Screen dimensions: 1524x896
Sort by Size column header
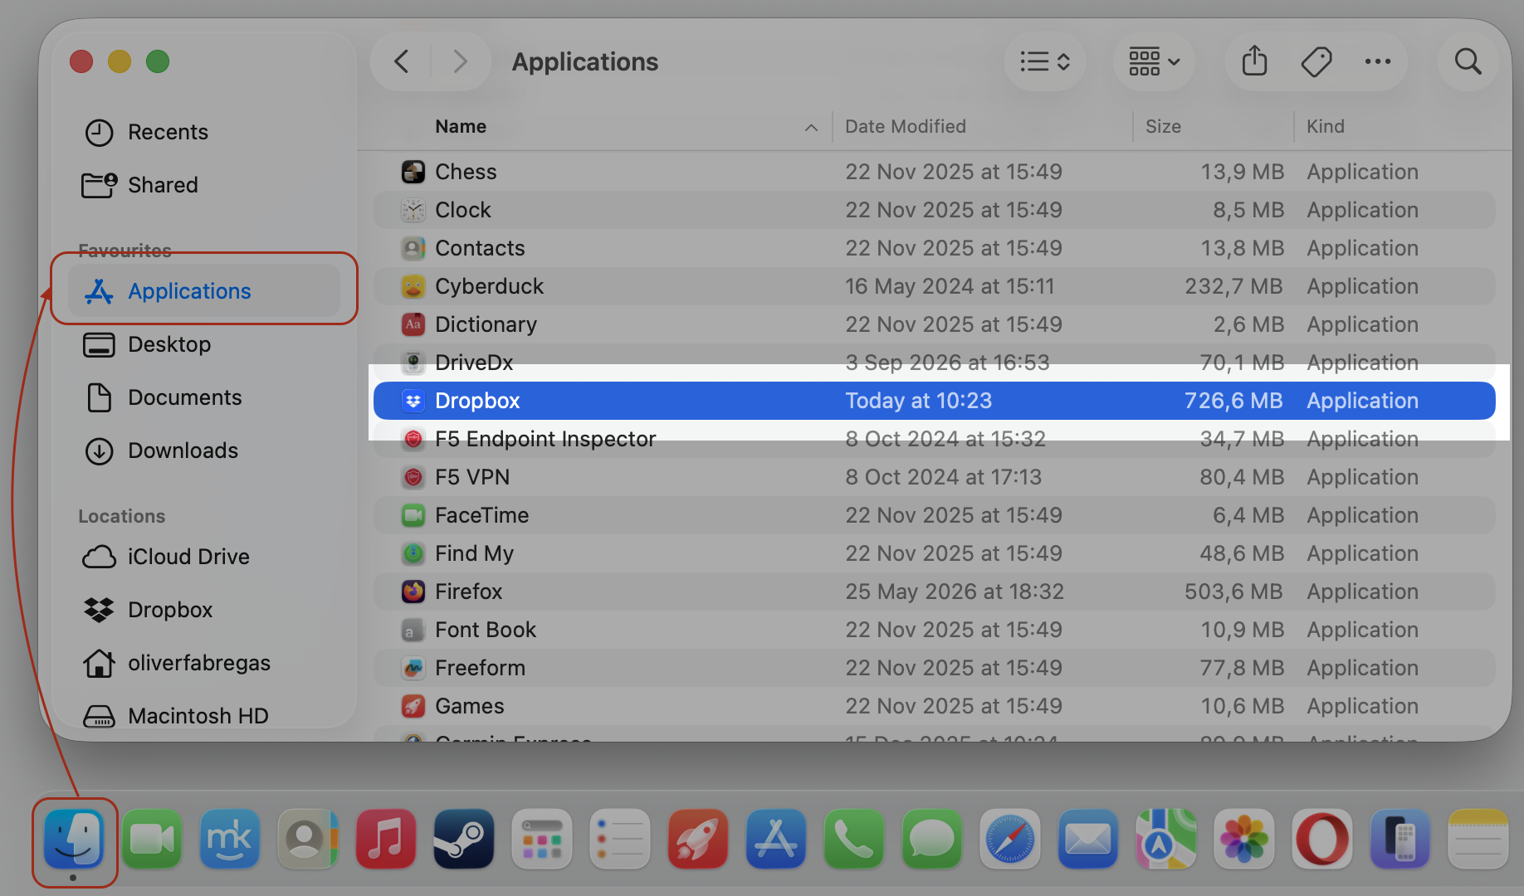[1163, 126]
